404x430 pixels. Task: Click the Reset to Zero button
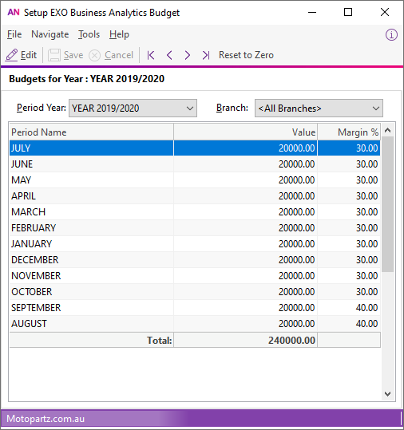246,55
